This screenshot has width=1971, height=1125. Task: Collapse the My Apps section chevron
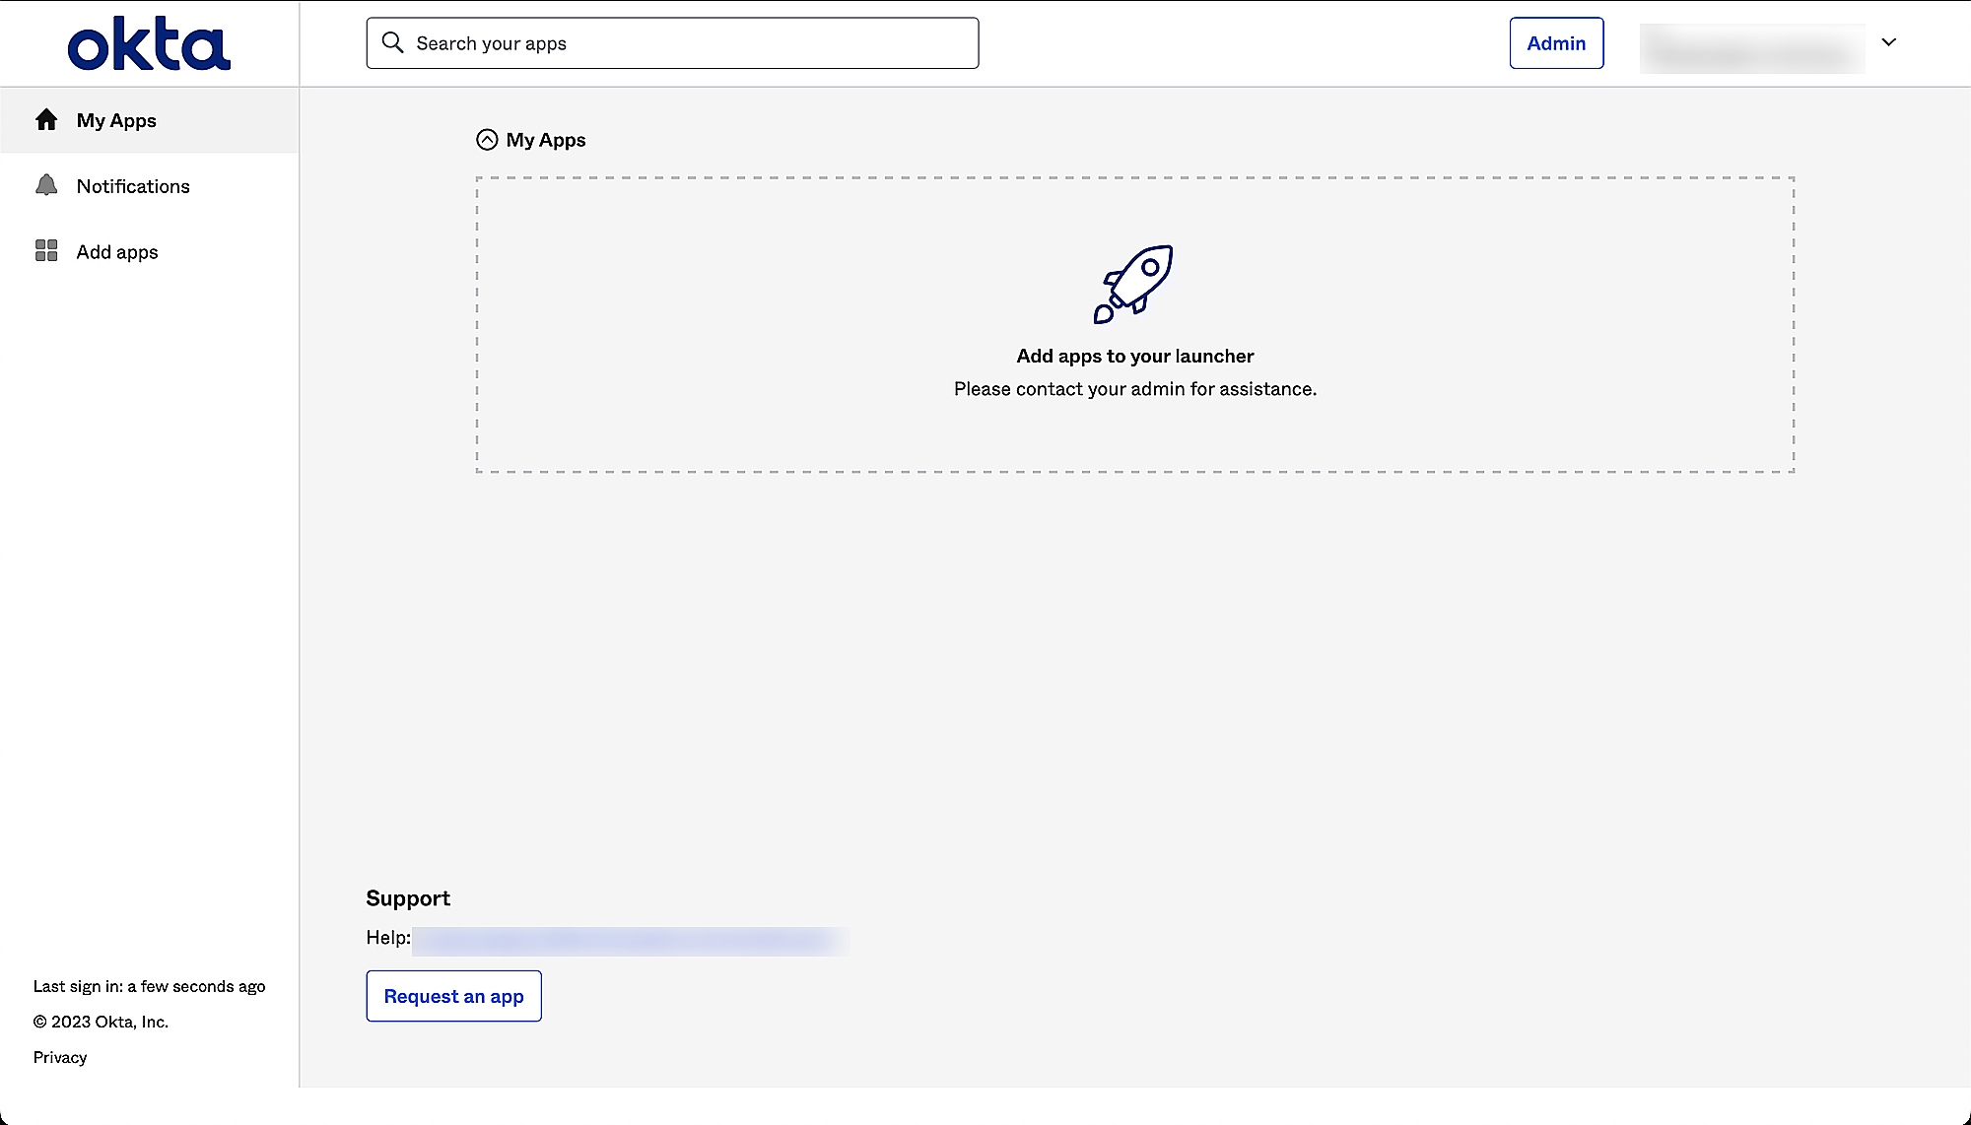tap(487, 140)
